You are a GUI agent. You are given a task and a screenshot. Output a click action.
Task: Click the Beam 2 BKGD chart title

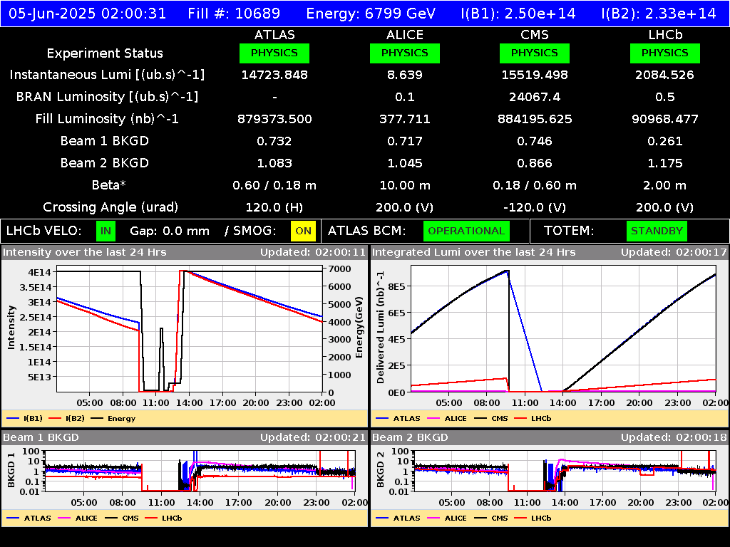pyautogui.click(x=410, y=438)
